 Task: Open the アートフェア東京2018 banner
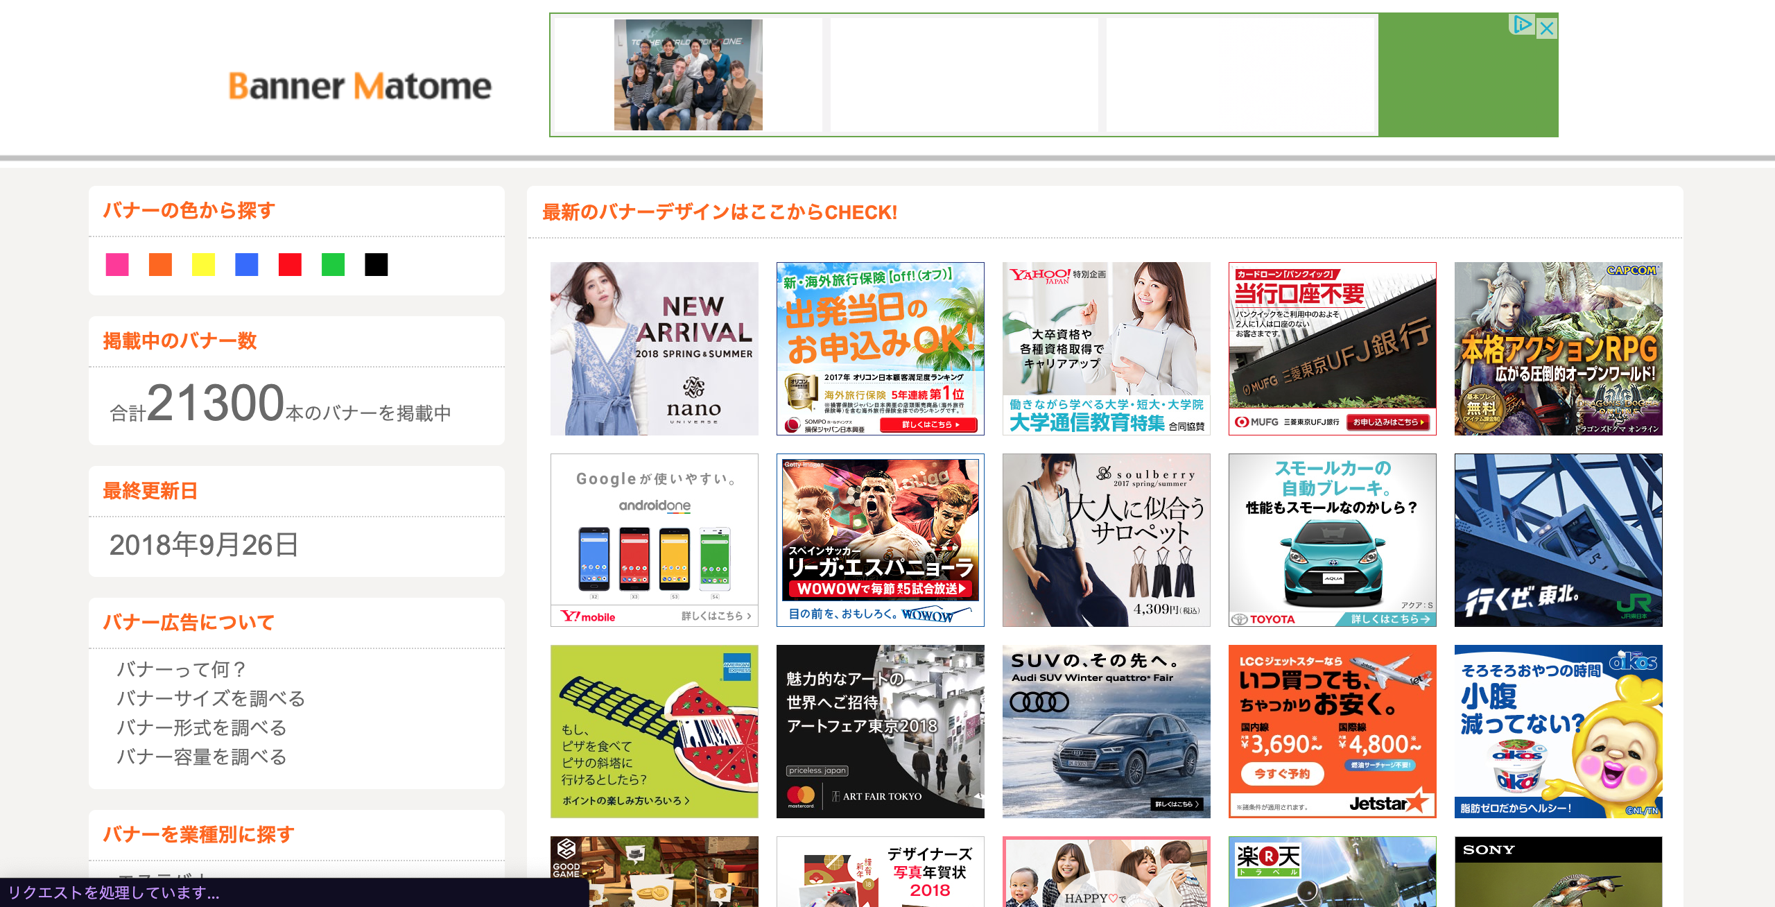coord(881,732)
